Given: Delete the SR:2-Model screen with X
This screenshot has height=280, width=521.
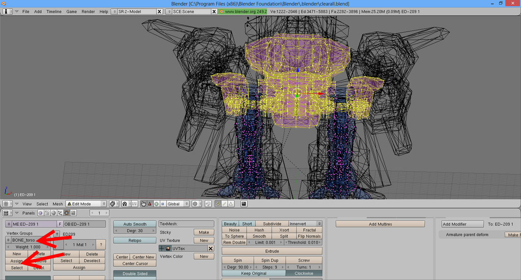Looking at the screenshot, I should point(159,11).
